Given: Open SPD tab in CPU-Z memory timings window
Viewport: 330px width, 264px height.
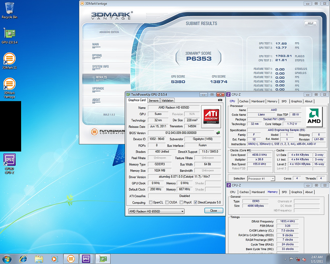Looking at the screenshot, I should [x=284, y=192].
